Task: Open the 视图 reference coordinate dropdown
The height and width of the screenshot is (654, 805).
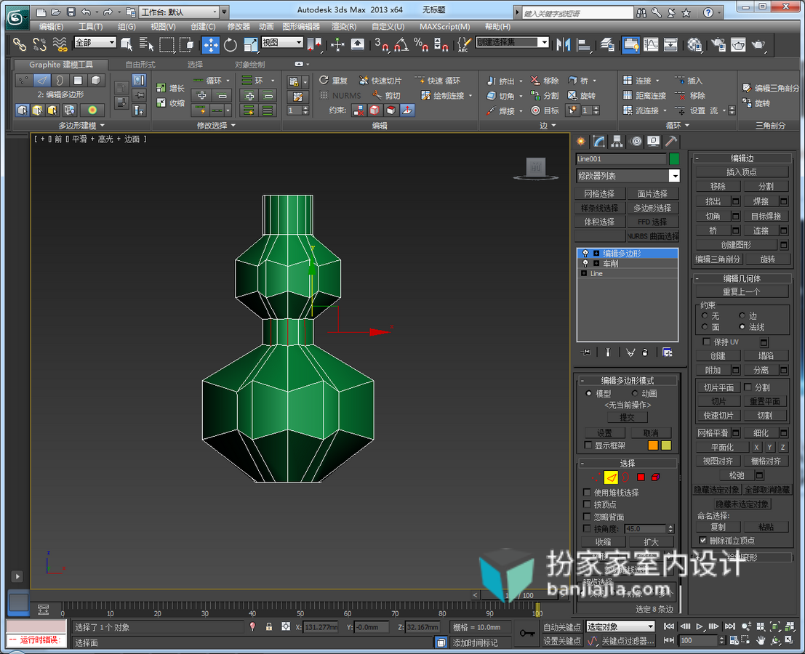Action: tap(282, 43)
